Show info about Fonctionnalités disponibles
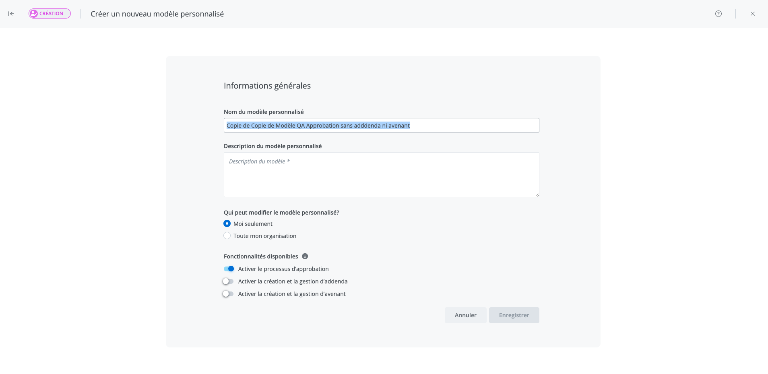This screenshot has height=374, width=768. pos(305,256)
